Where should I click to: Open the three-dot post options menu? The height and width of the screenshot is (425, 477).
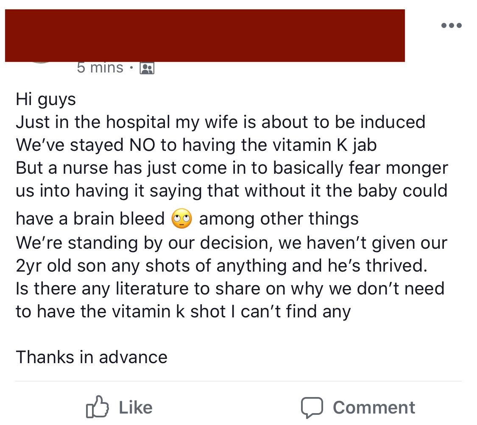452,25
